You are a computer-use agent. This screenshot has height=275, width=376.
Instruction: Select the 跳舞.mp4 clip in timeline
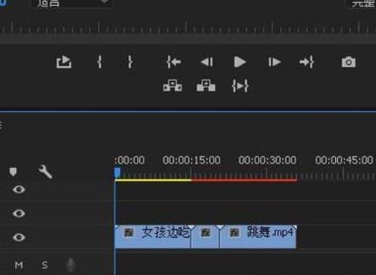coord(258,236)
